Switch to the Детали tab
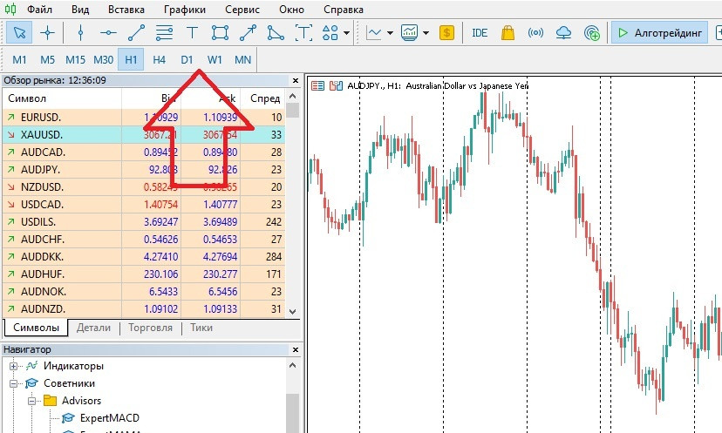Image resolution: width=722 pixels, height=433 pixels. click(x=93, y=328)
